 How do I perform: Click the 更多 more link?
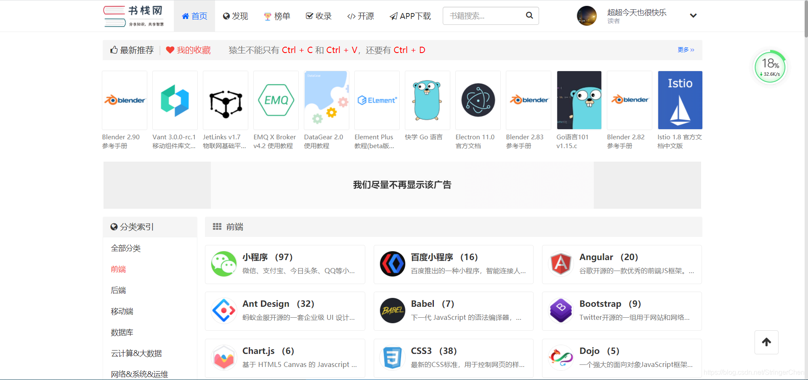(686, 50)
